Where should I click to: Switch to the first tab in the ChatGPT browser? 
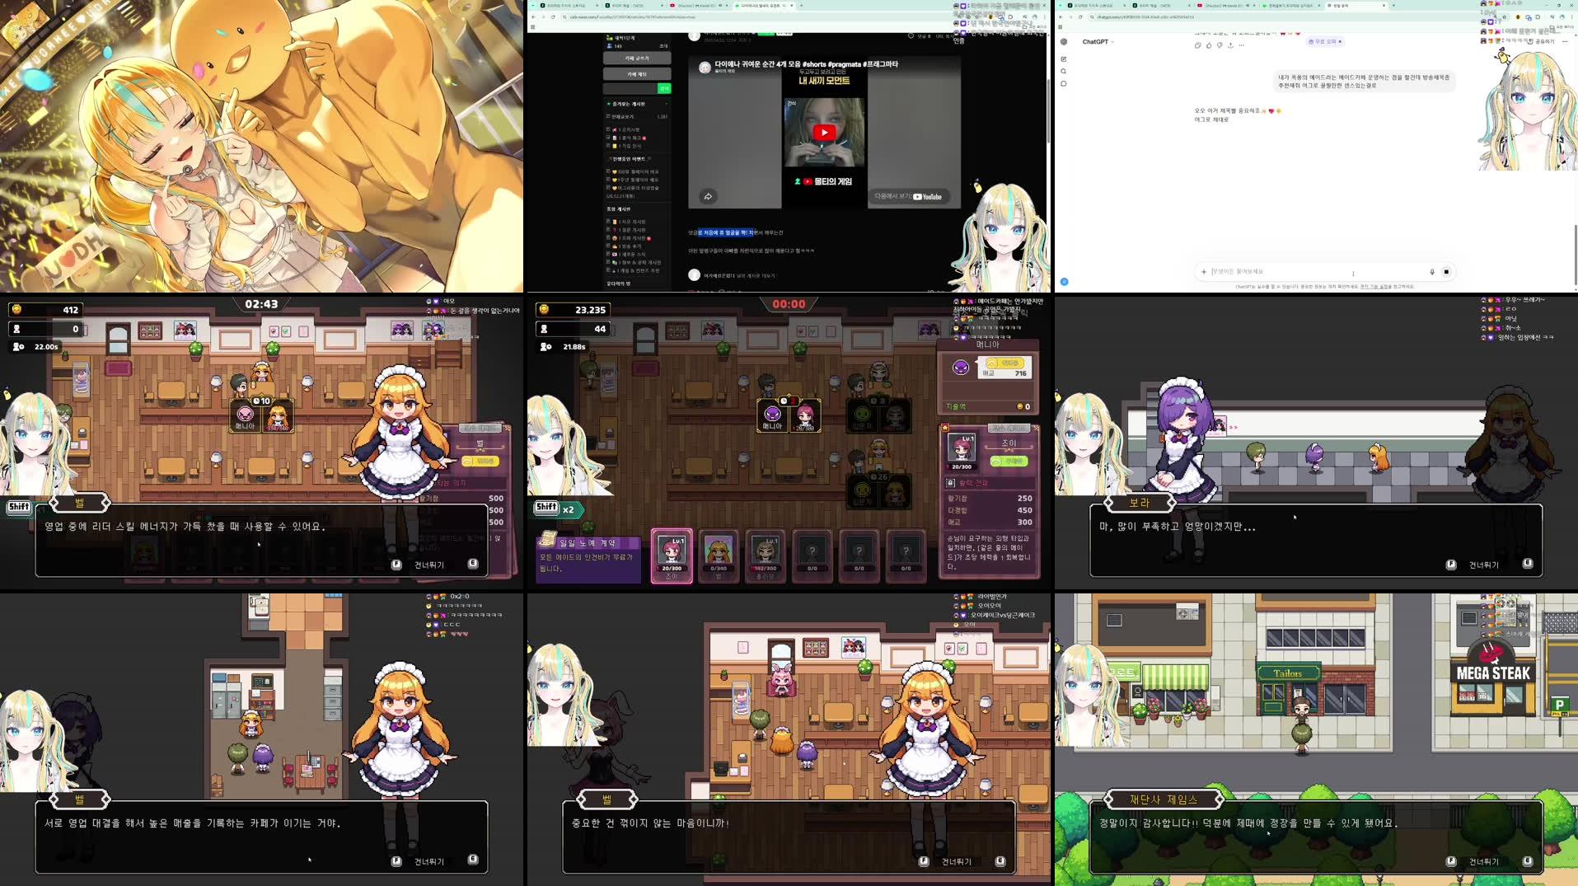pos(1097,6)
